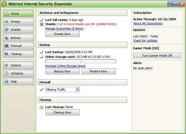Open the Home section
This screenshot has width=186, height=134.
click(18, 13)
